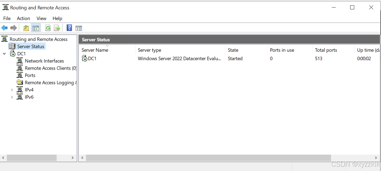
Task: Close the Routing and Remote Access window
Action: 371,7
